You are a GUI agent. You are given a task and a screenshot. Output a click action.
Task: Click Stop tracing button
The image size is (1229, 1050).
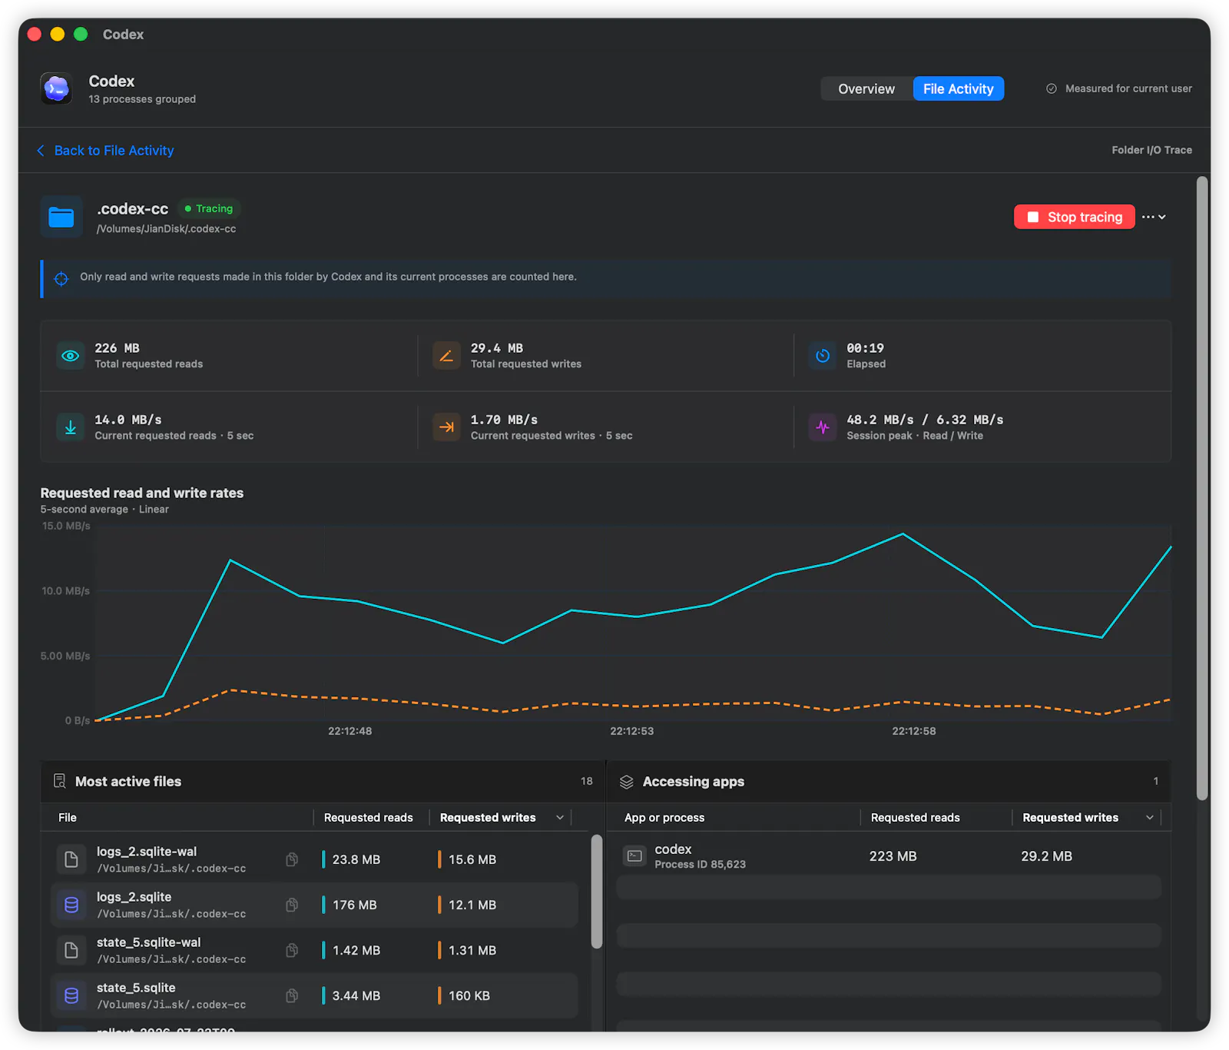[1074, 218]
